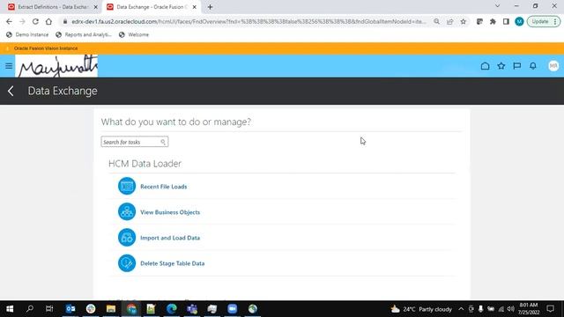Open the MR user avatar menu
The image size is (564, 317).
[553, 66]
